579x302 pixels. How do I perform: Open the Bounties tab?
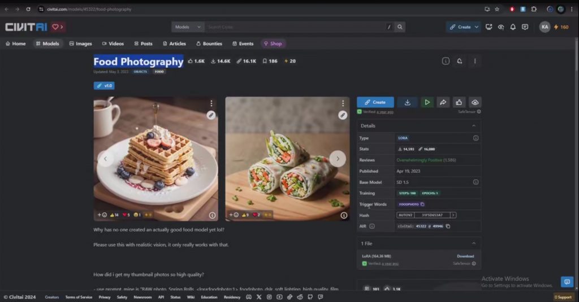[209, 43]
